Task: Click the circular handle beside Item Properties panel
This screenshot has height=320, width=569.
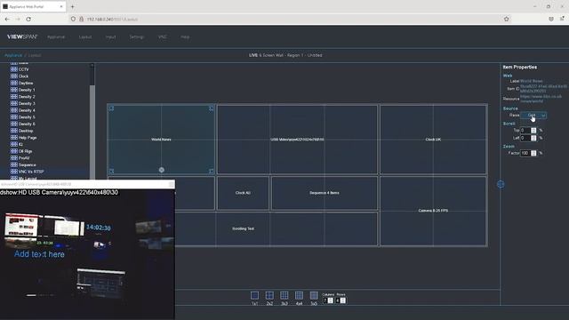Action: [501, 184]
